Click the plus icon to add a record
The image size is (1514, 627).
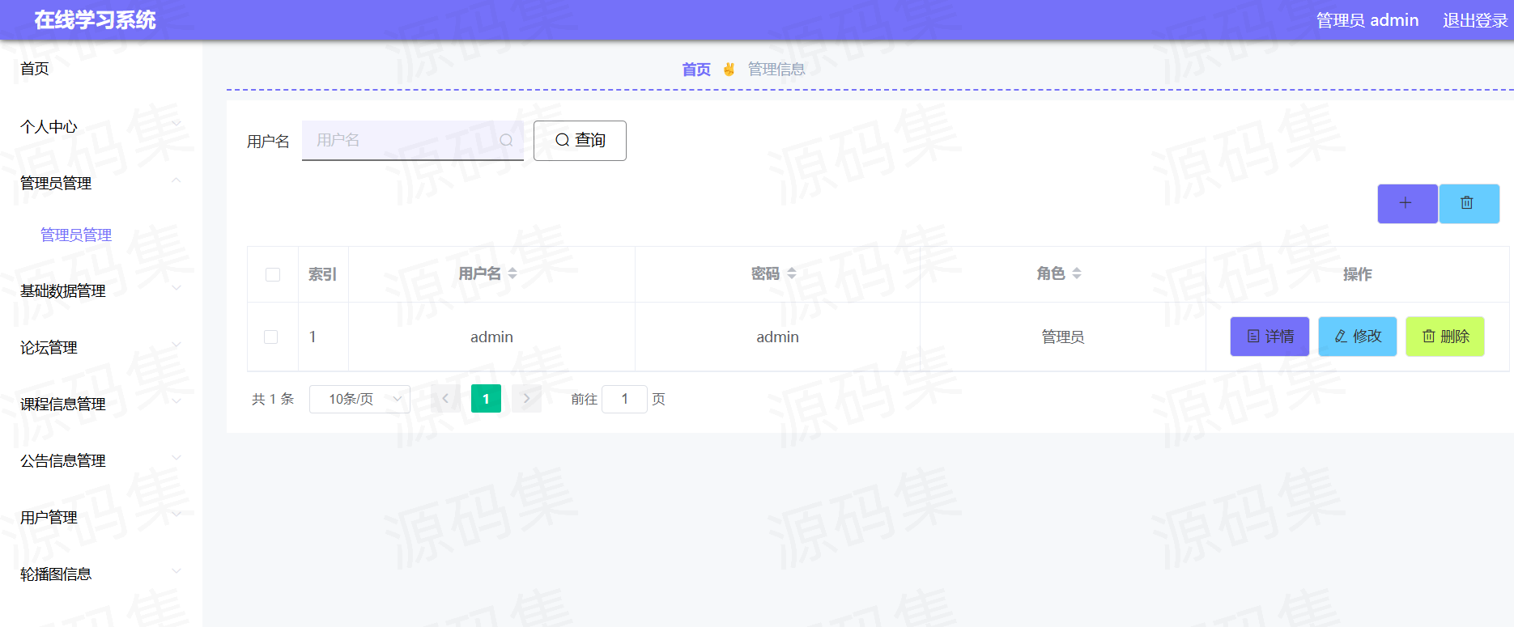(x=1407, y=203)
